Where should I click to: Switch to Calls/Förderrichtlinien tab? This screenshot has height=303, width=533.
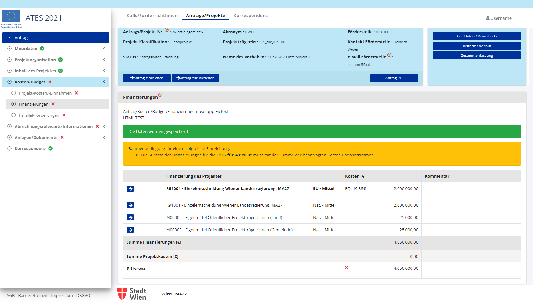(152, 16)
